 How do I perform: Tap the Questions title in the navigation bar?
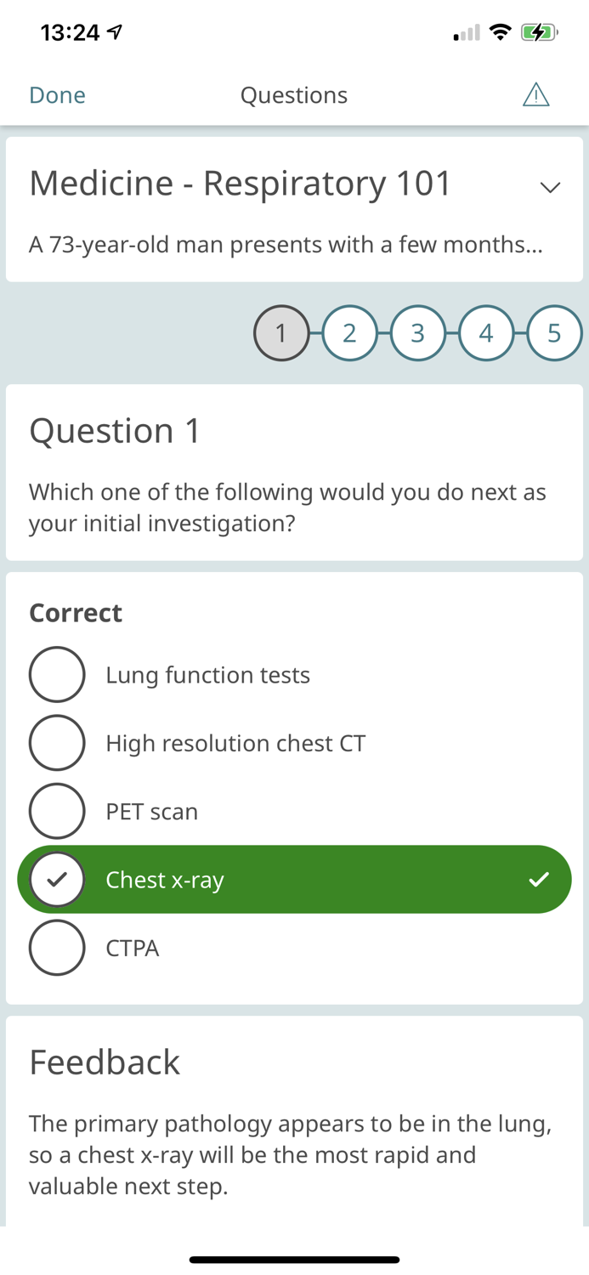tap(294, 94)
